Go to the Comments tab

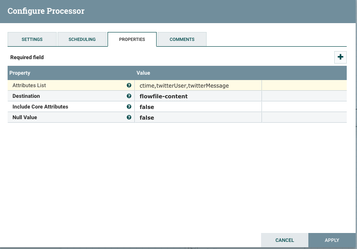point(182,39)
